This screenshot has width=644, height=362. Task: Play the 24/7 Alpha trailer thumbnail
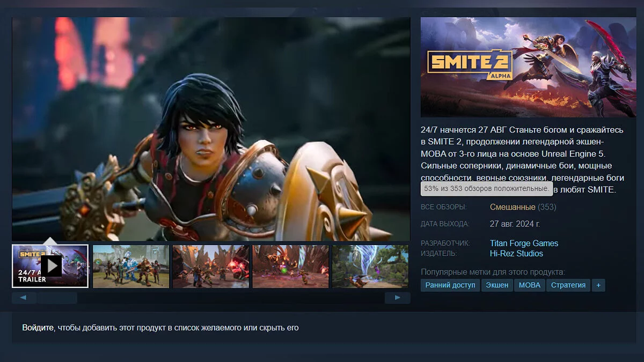(x=50, y=266)
